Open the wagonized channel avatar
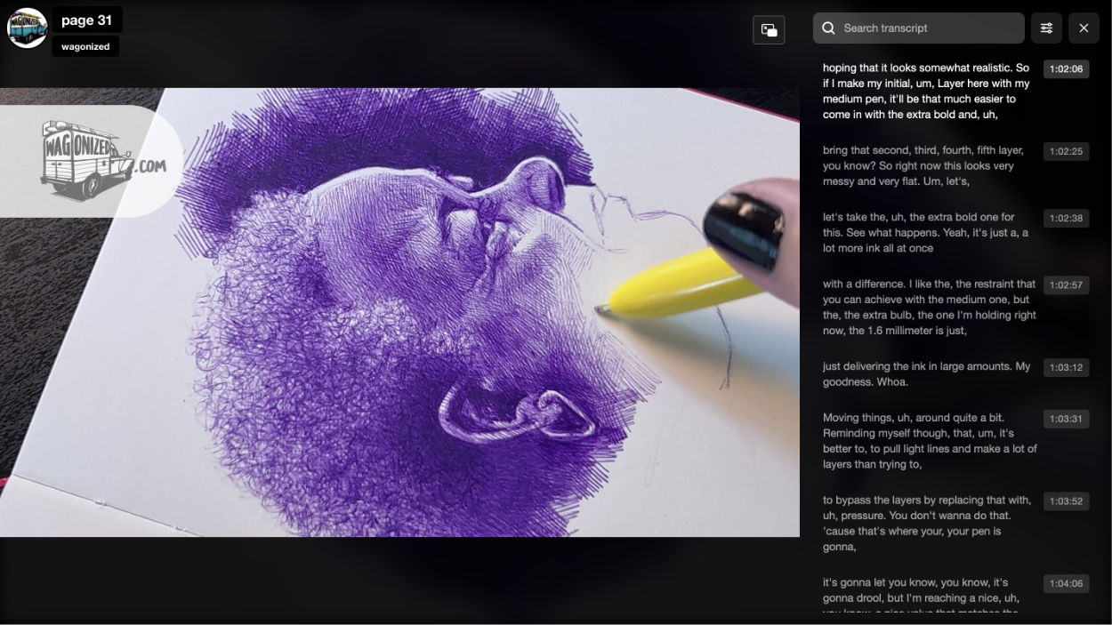The width and height of the screenshot is (1112, 625). [x=27, y=28]
